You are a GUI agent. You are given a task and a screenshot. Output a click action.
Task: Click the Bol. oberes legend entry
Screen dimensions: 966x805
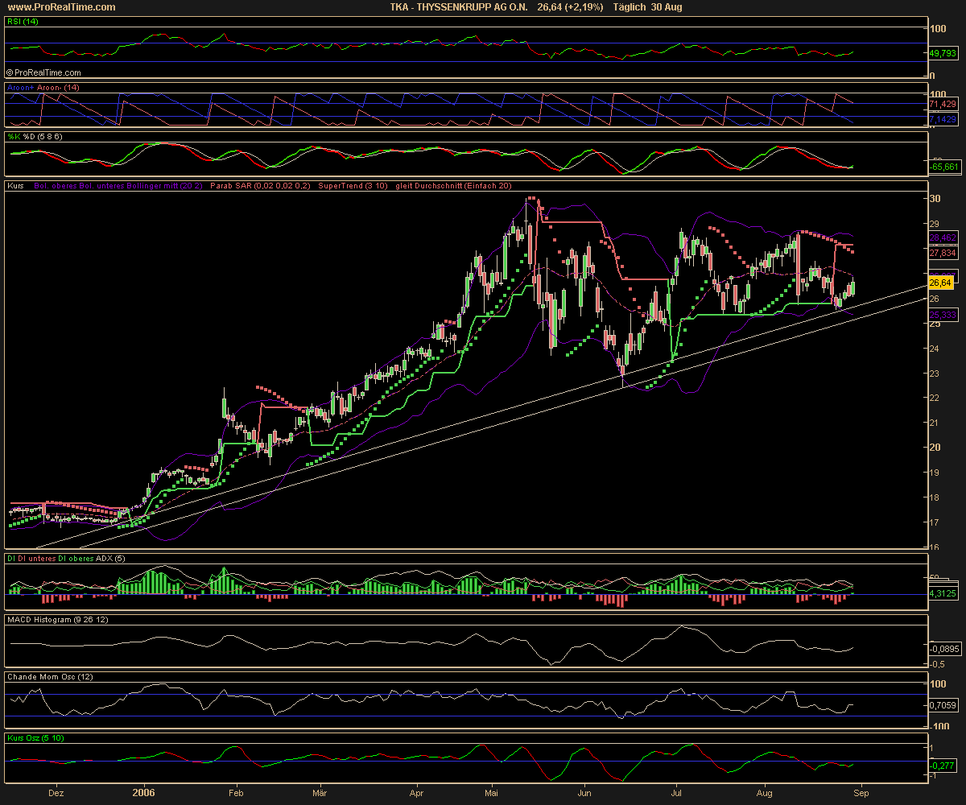tap(56, 186)
